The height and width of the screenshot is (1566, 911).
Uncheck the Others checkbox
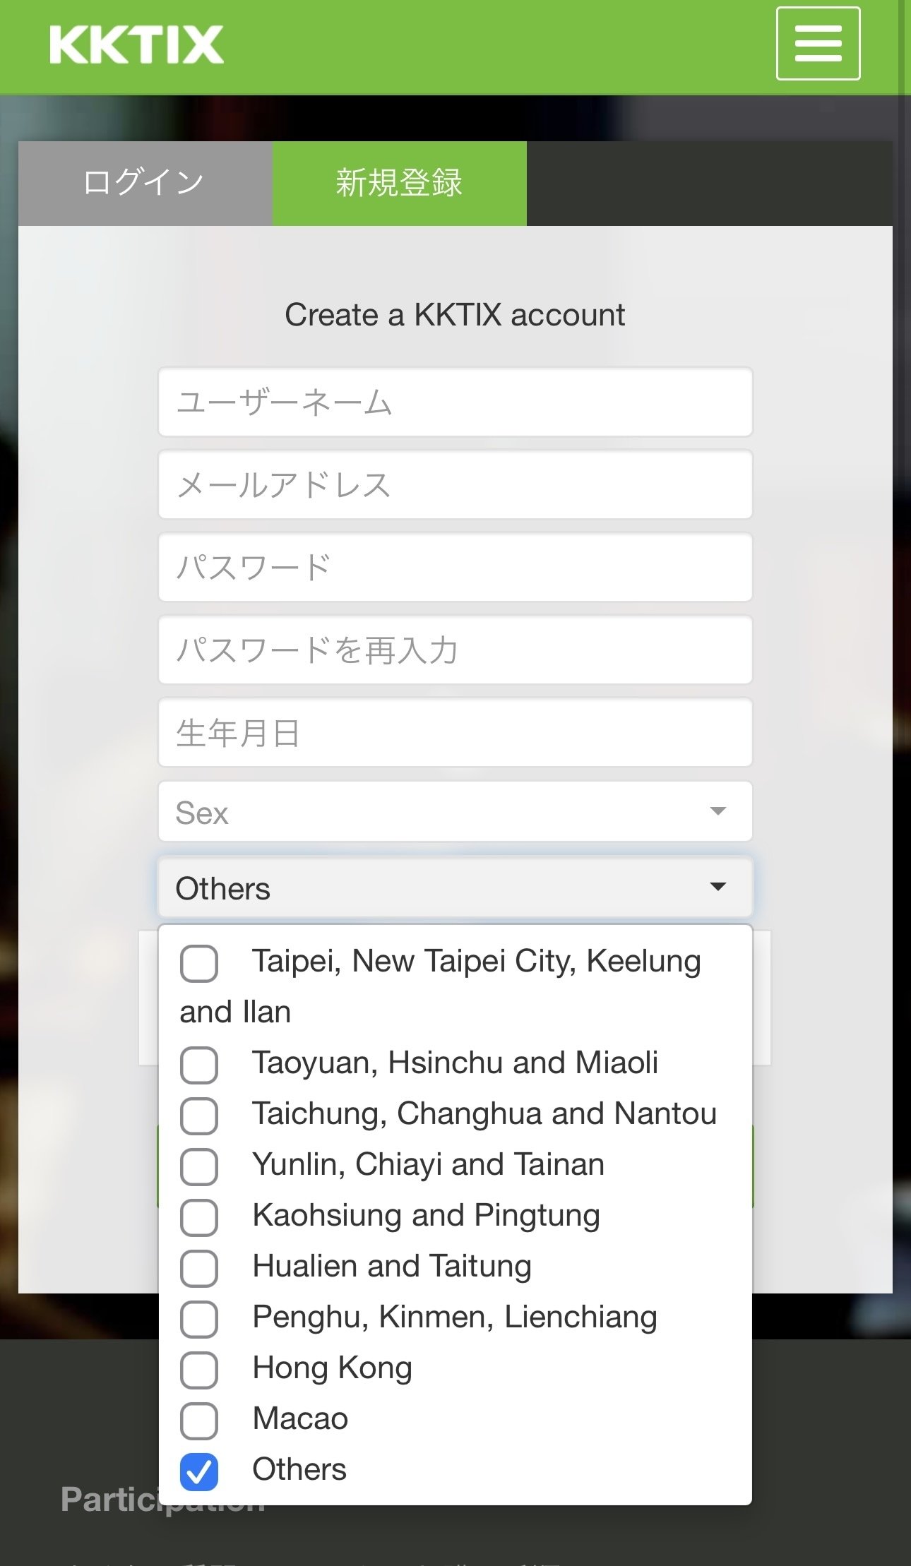pyautogui.click(x=199, y=1471)
